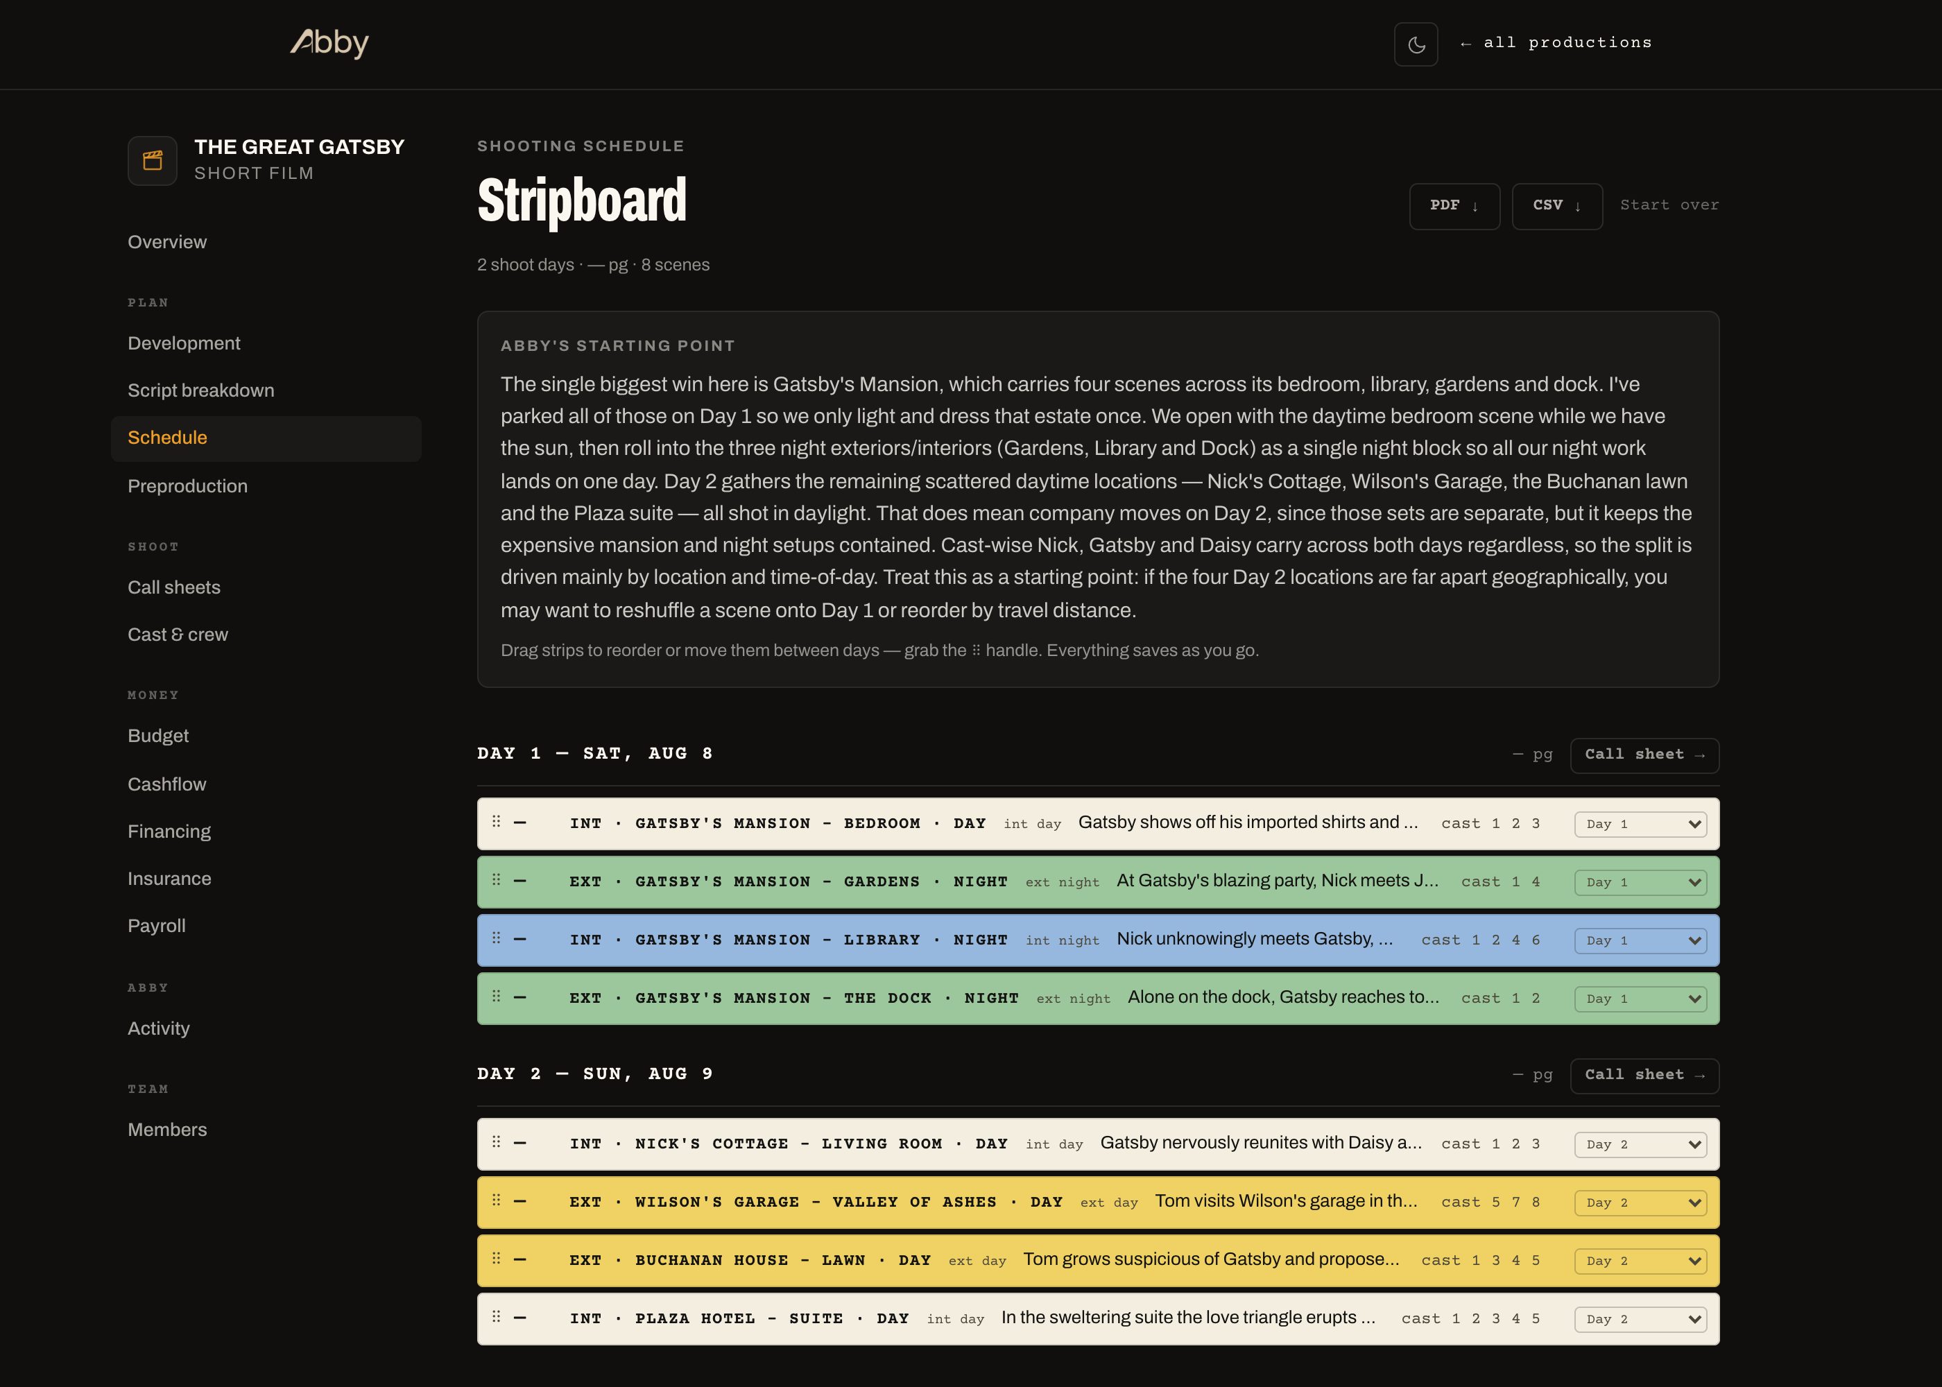Open the Insurance page

pos(170,879)
